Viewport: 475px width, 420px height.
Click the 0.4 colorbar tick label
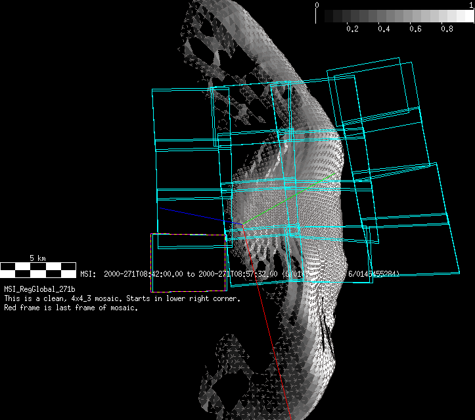385,29
